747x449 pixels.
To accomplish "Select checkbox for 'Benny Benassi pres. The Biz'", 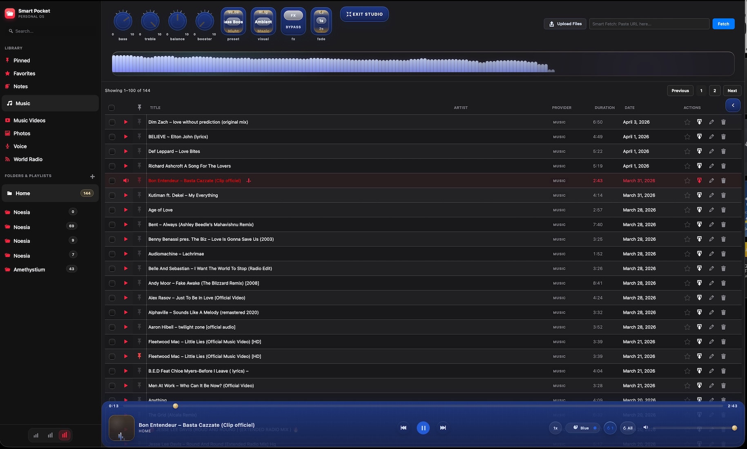I will (x=112, y=239).
